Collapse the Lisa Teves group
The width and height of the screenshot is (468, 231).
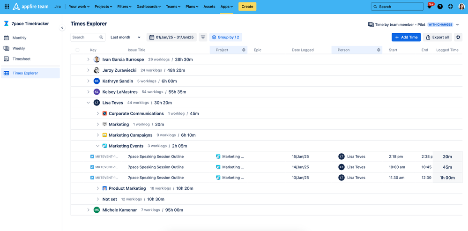pos(89,102)
